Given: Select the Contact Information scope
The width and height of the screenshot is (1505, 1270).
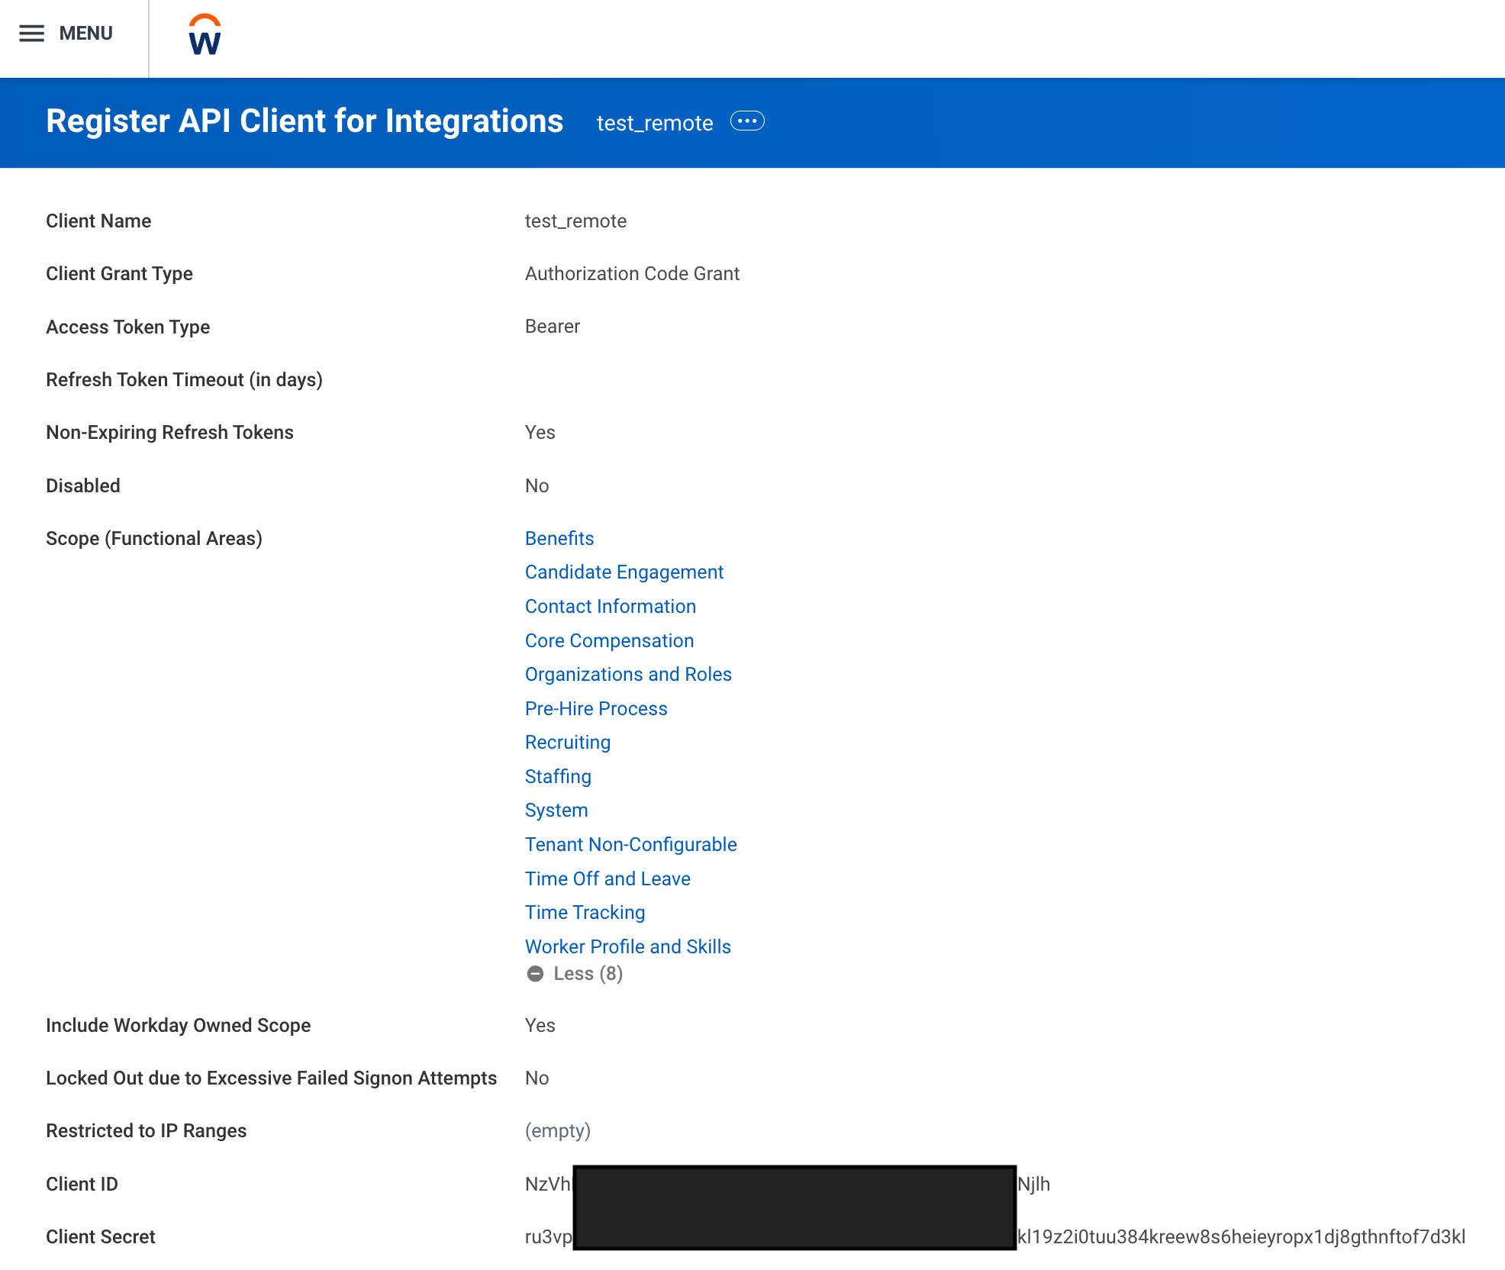Looking at the screenshot, I should [x=610, y=606].
